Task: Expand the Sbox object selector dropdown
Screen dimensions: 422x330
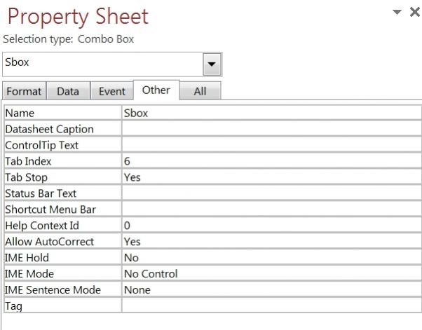Action: [x=211, y=64]
